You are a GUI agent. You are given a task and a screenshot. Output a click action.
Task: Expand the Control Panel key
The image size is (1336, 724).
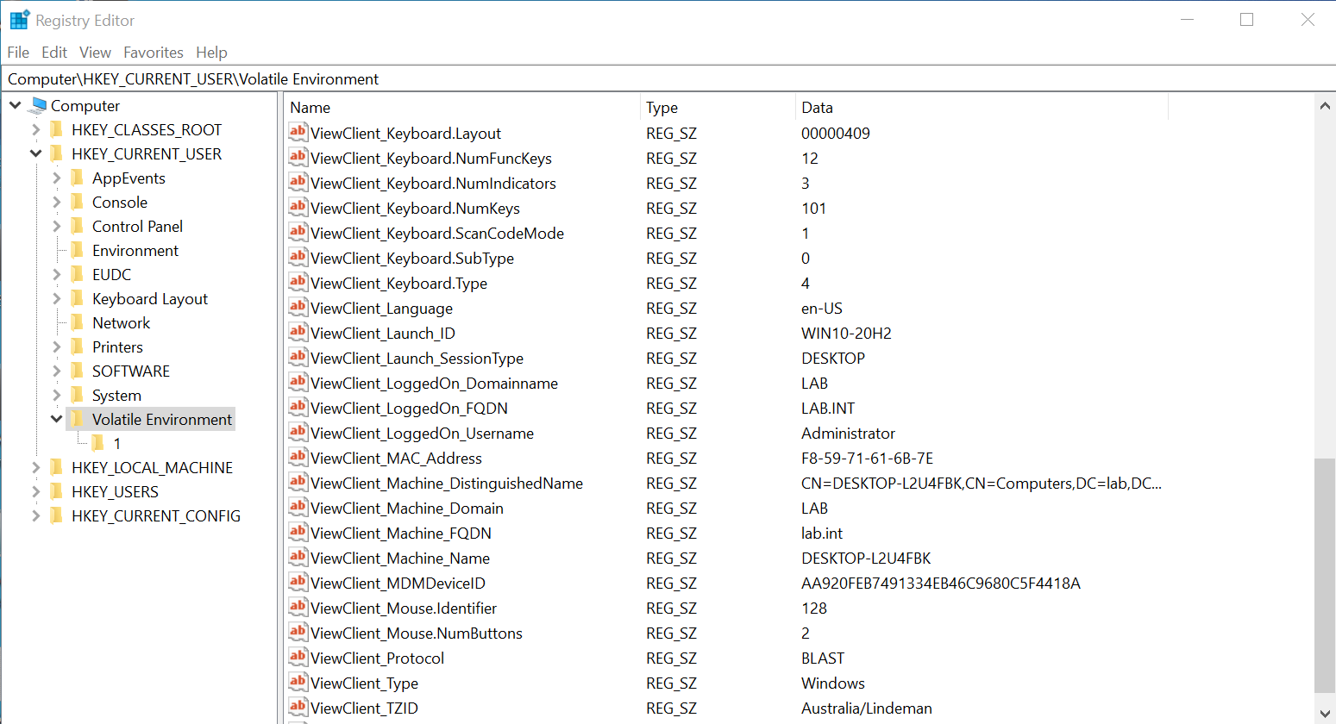pyautogui.click(x=56, y=226)
